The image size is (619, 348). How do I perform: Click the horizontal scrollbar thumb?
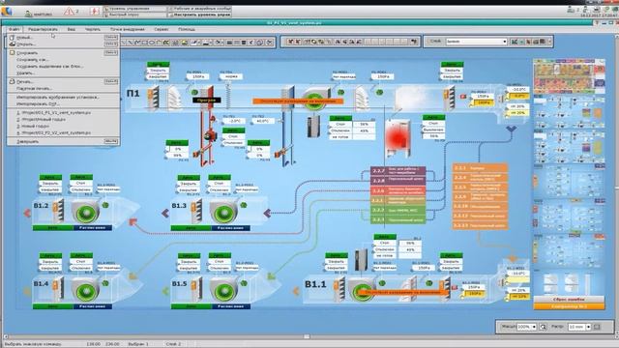pos(307,336)
